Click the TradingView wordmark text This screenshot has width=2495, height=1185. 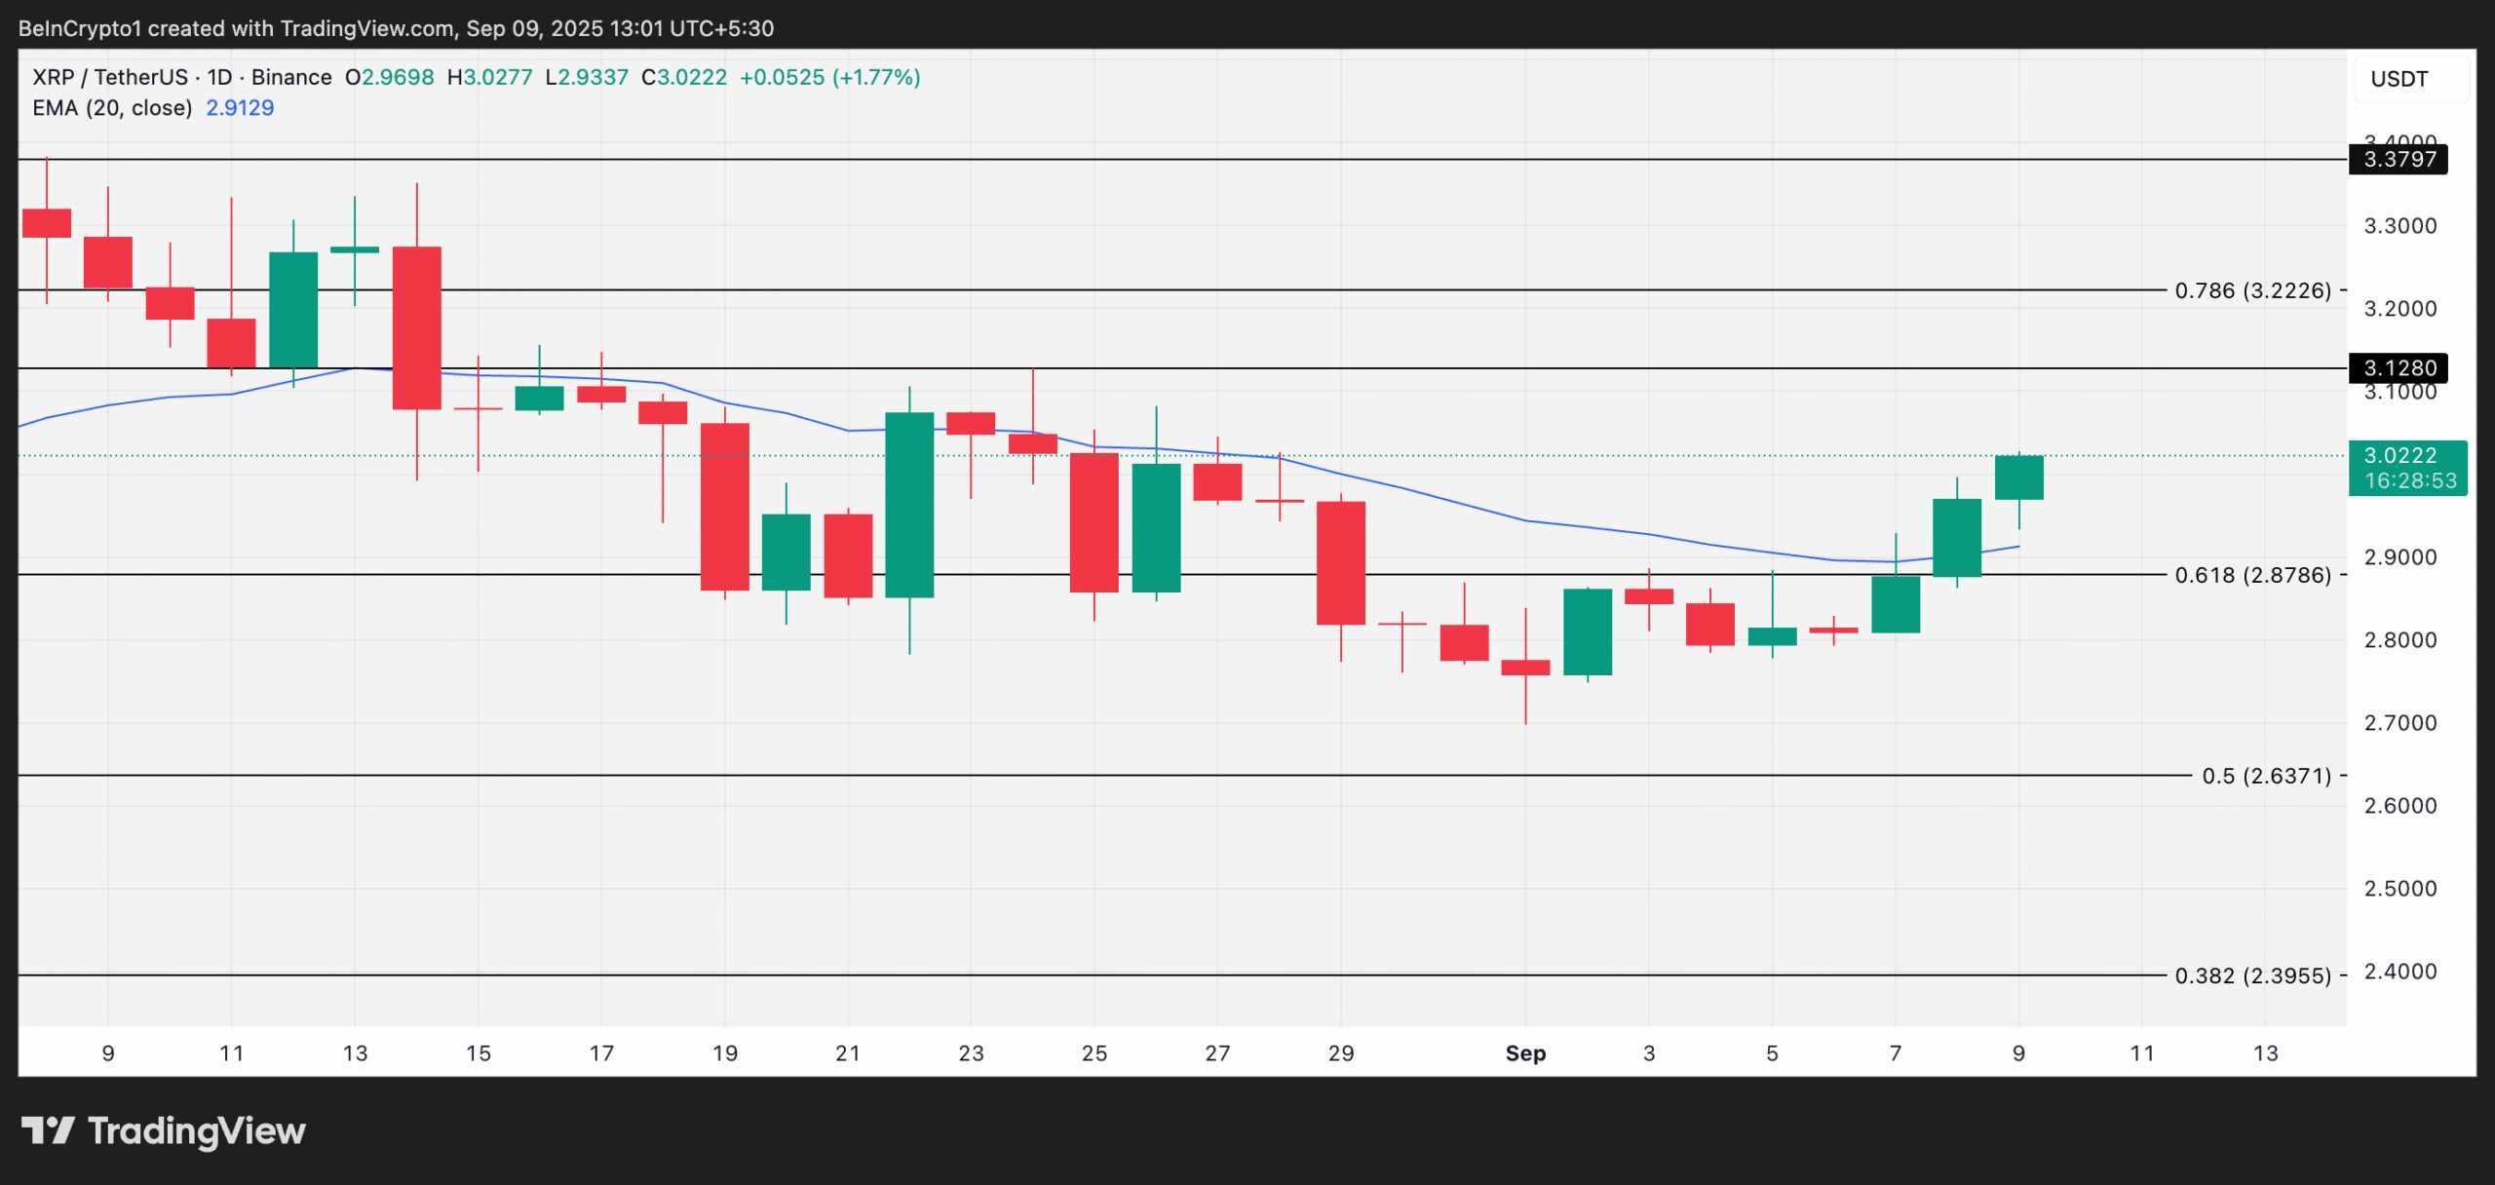pos(197,1130)
